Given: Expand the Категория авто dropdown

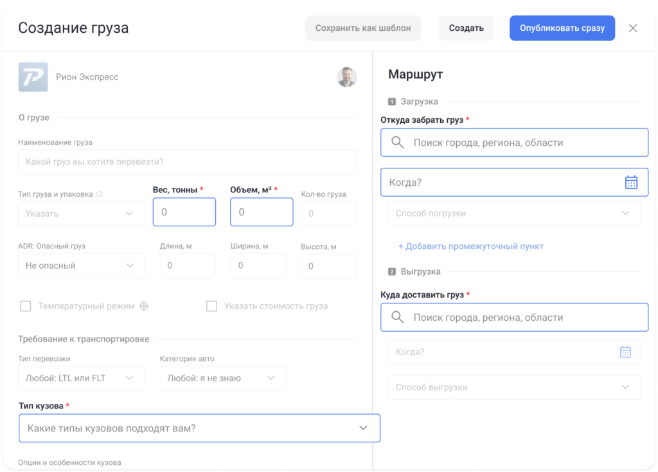Looking at the screenshot, I should tap(222, 378).
